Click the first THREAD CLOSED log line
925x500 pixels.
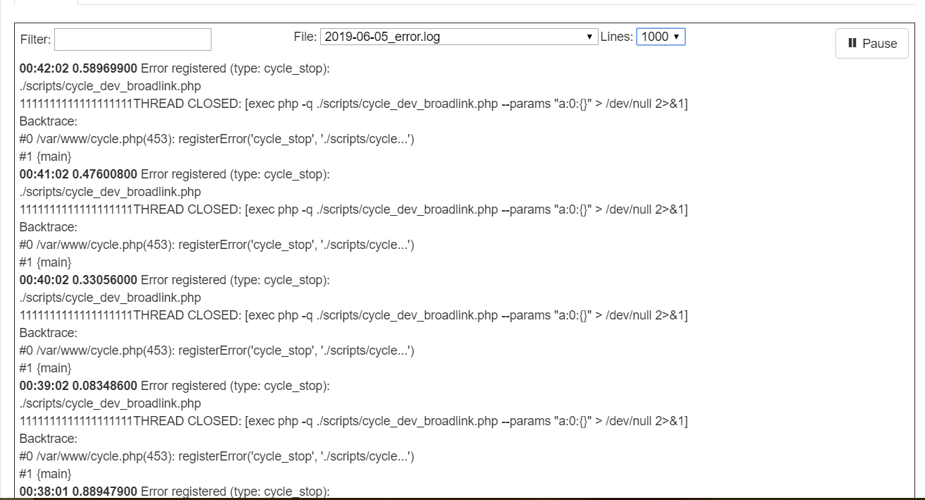click(353, 104)
